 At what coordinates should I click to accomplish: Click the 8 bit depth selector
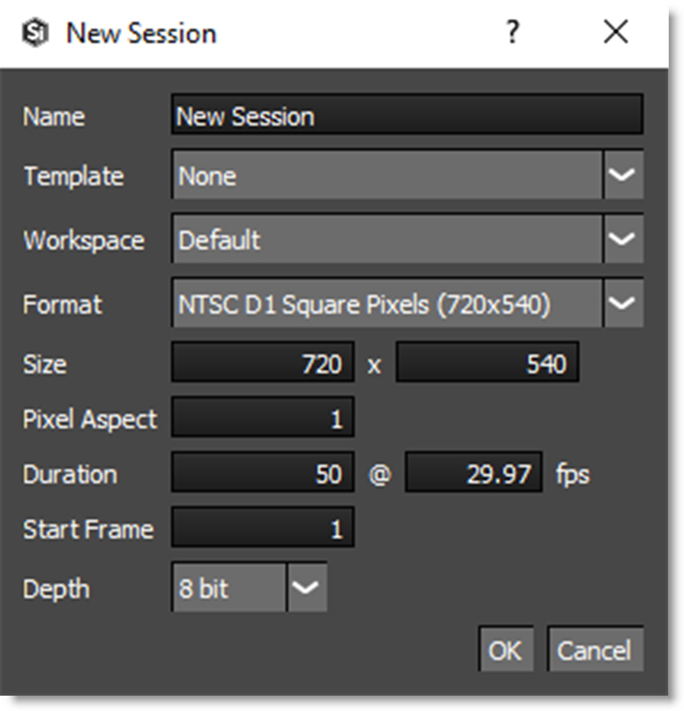pos(229,589)
